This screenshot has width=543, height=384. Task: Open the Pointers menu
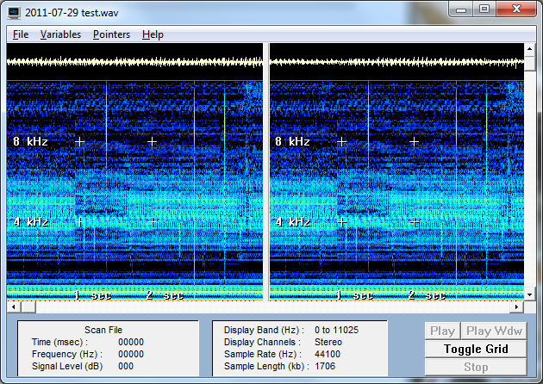coord(111,34)
